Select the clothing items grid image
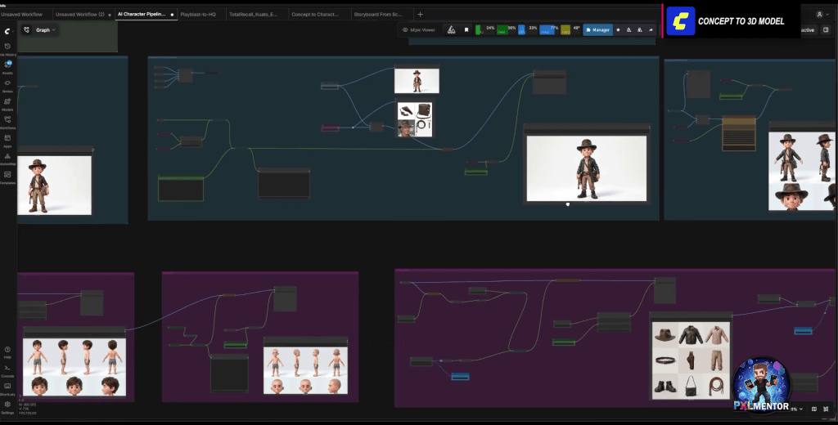Viewport: 838px width, 425px height. point(691,360)
